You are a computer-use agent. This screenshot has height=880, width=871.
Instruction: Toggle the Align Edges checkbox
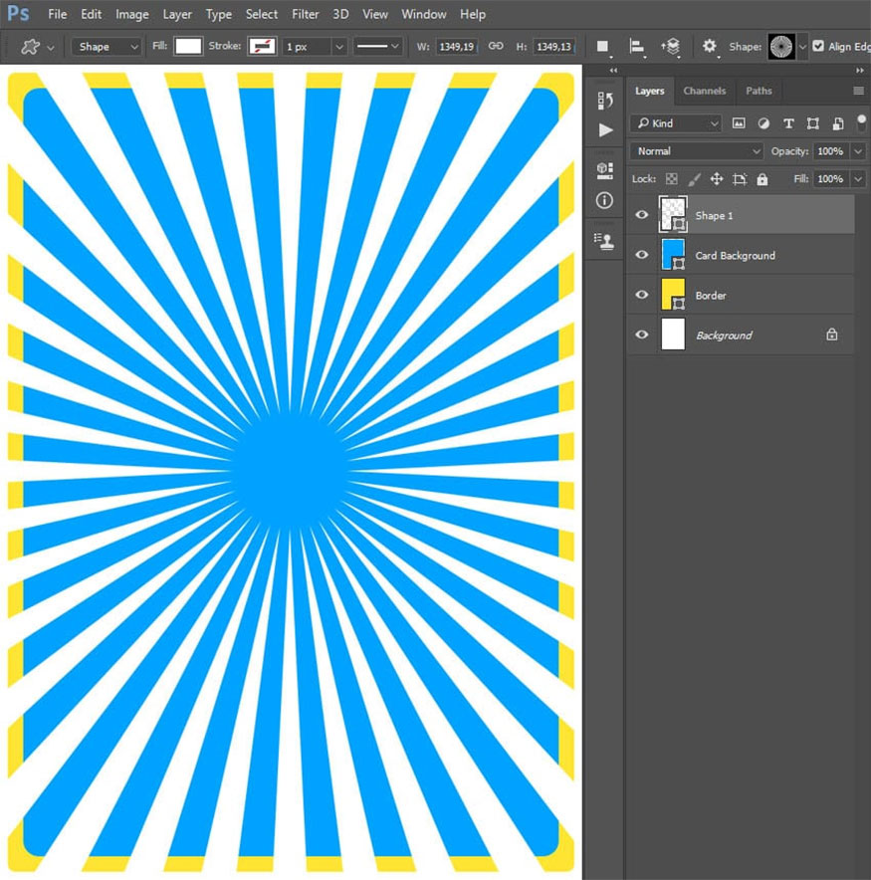click(818, 47)
